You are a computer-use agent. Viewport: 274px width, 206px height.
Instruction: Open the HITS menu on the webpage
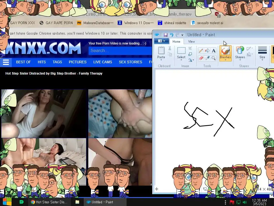(42, 62)
